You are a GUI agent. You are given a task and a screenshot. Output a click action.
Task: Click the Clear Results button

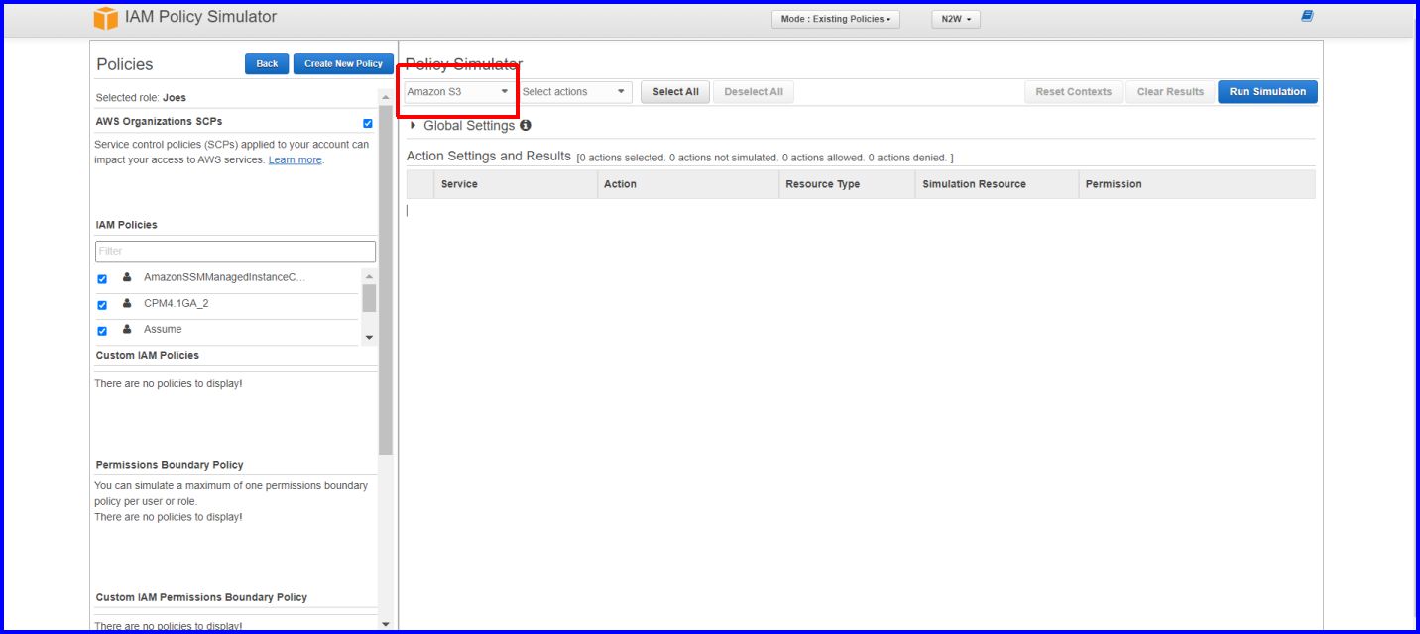tap(1170, 92)
